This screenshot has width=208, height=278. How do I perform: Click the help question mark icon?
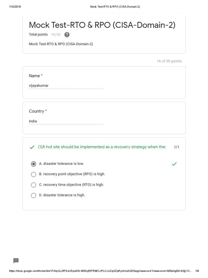pos(67,34)
